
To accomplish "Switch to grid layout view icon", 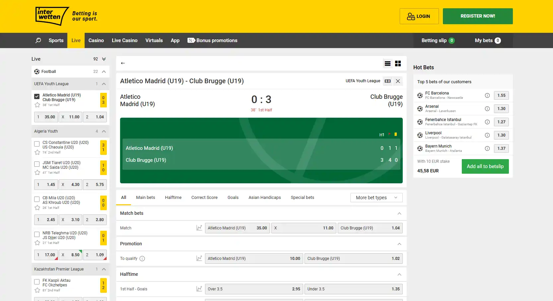I will click(x=398, y=63).
